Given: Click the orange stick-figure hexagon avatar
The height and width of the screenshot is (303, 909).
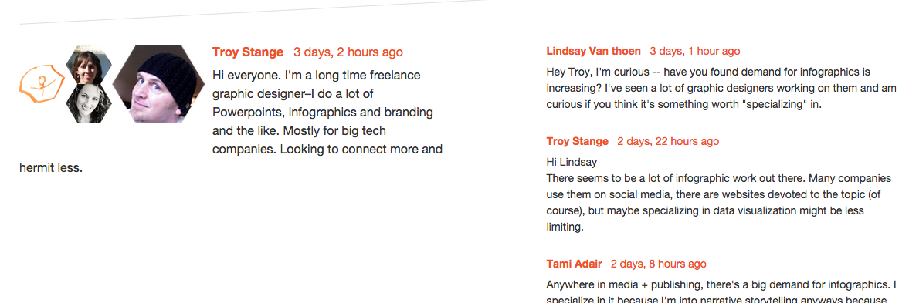Looking at the screenshot, I should pyautogui.click(x=42, y=85).
